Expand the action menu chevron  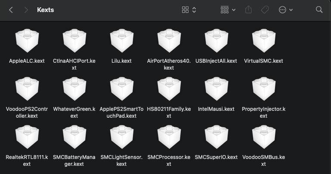click(291, 10)
